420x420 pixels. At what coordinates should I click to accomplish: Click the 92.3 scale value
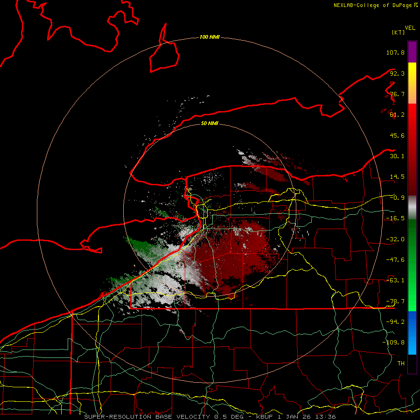pos(397,73)
